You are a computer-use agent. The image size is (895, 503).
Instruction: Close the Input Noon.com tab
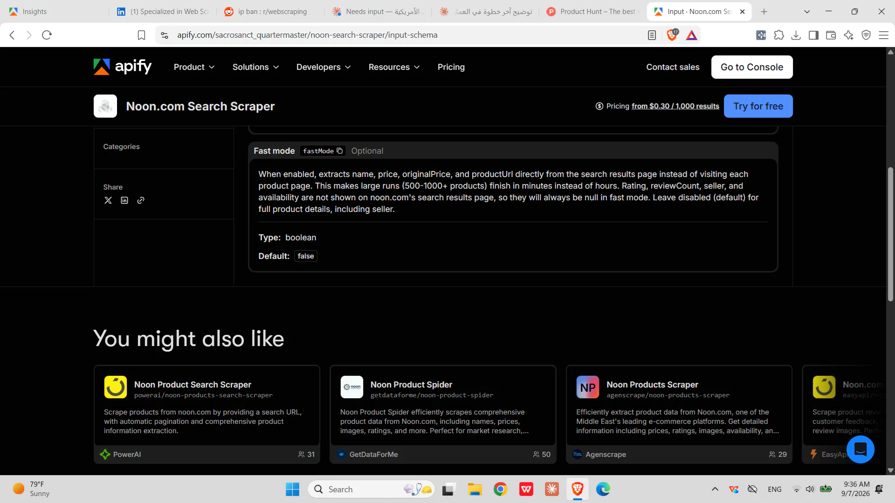tap(743, 12)
